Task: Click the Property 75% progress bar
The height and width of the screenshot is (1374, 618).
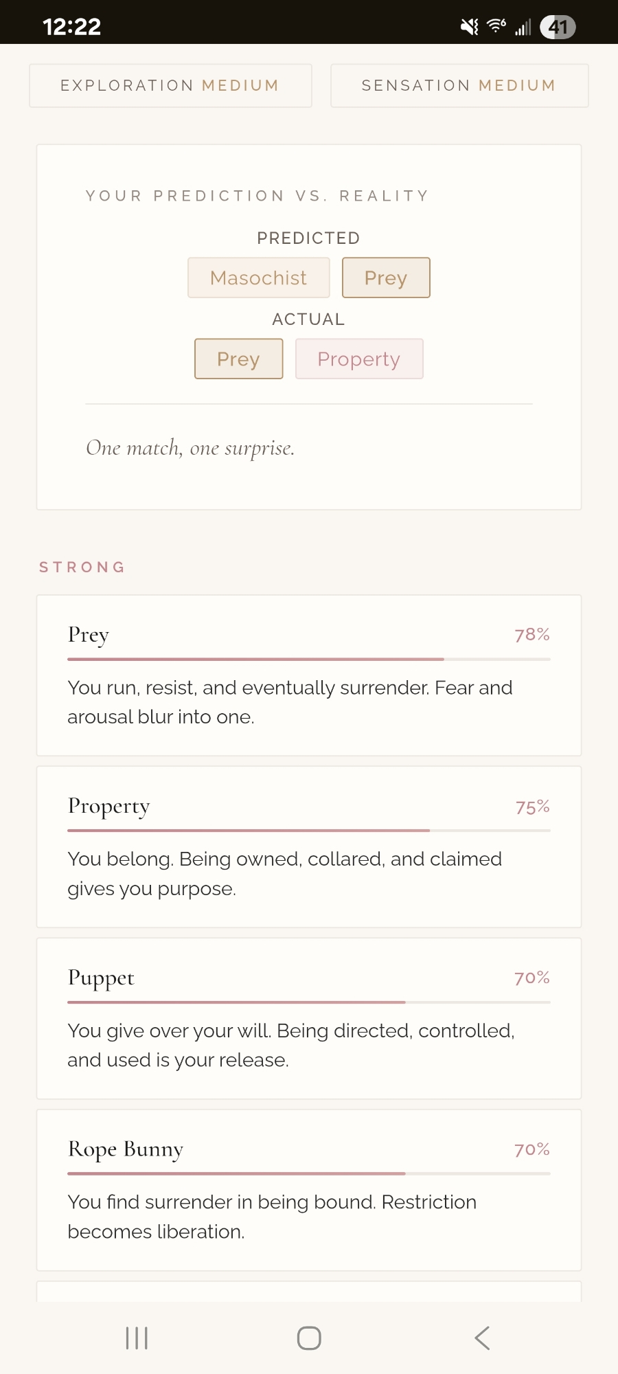Action: 309,831
